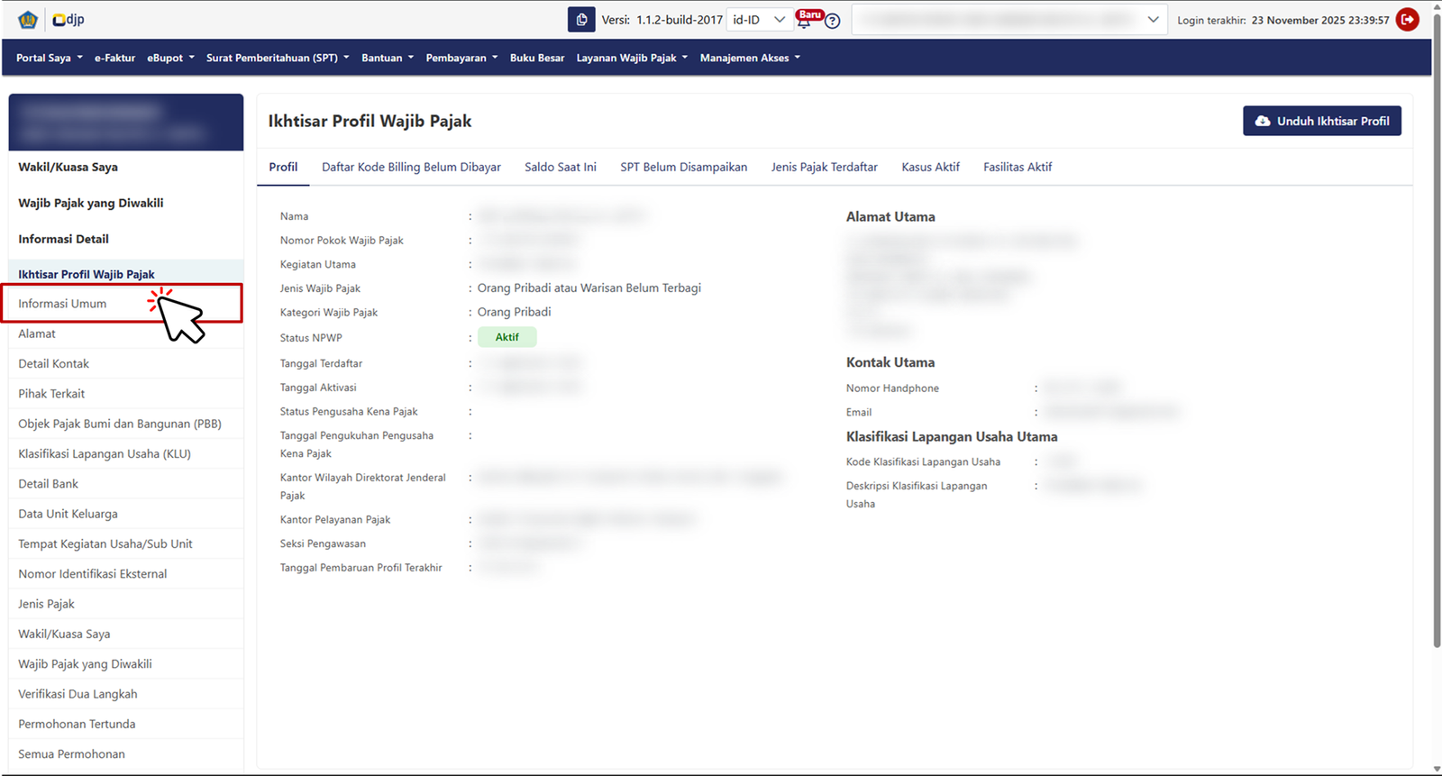
Task: Open the notification bell with Baru badge
Action: coord(804,22)
